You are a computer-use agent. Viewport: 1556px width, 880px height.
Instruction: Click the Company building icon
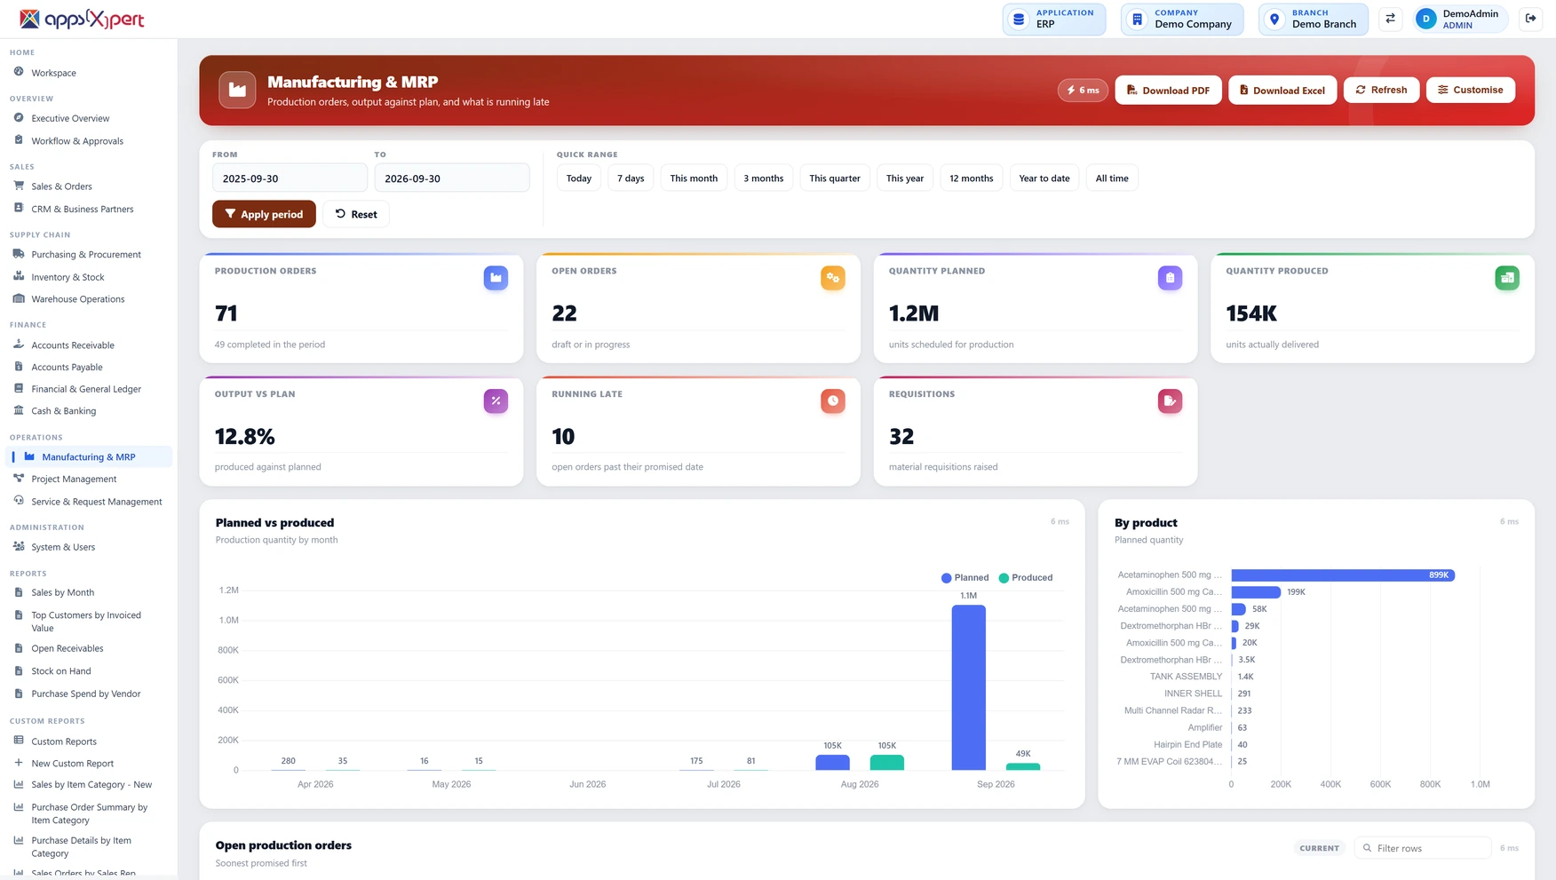[1137, 19]
